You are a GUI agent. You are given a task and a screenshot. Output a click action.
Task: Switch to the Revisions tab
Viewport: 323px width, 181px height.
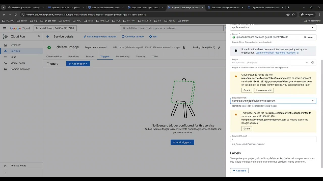74,57
